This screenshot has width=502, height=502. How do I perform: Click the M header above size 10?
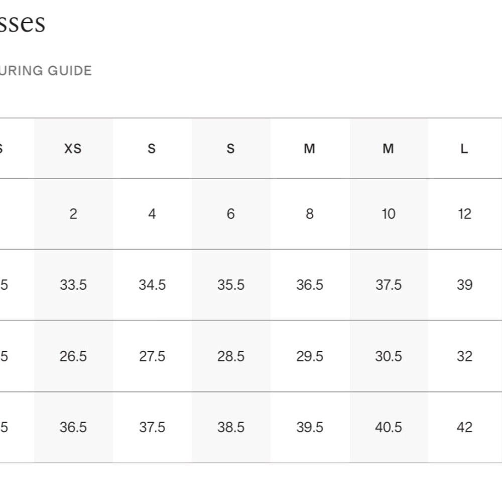[x=388, y=149]
